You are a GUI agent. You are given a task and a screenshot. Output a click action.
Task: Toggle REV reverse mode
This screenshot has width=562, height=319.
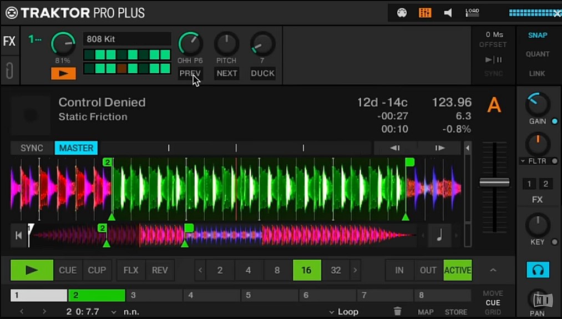160,270
